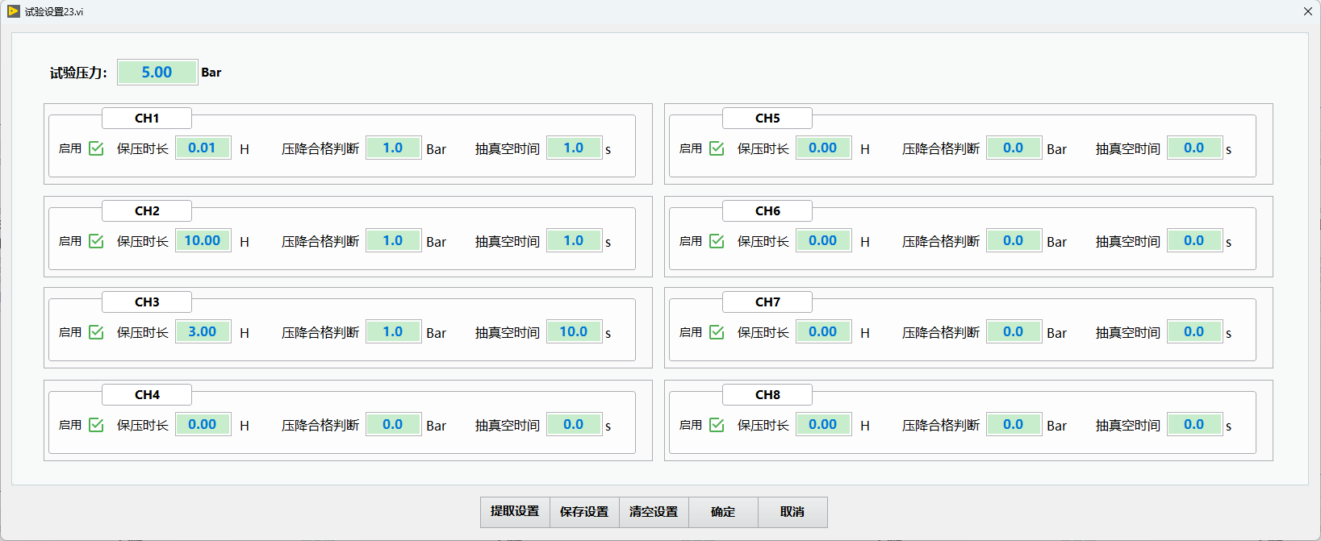
Task: Select CH2 压降合格判断 value field
Action: tap(394, 241)
